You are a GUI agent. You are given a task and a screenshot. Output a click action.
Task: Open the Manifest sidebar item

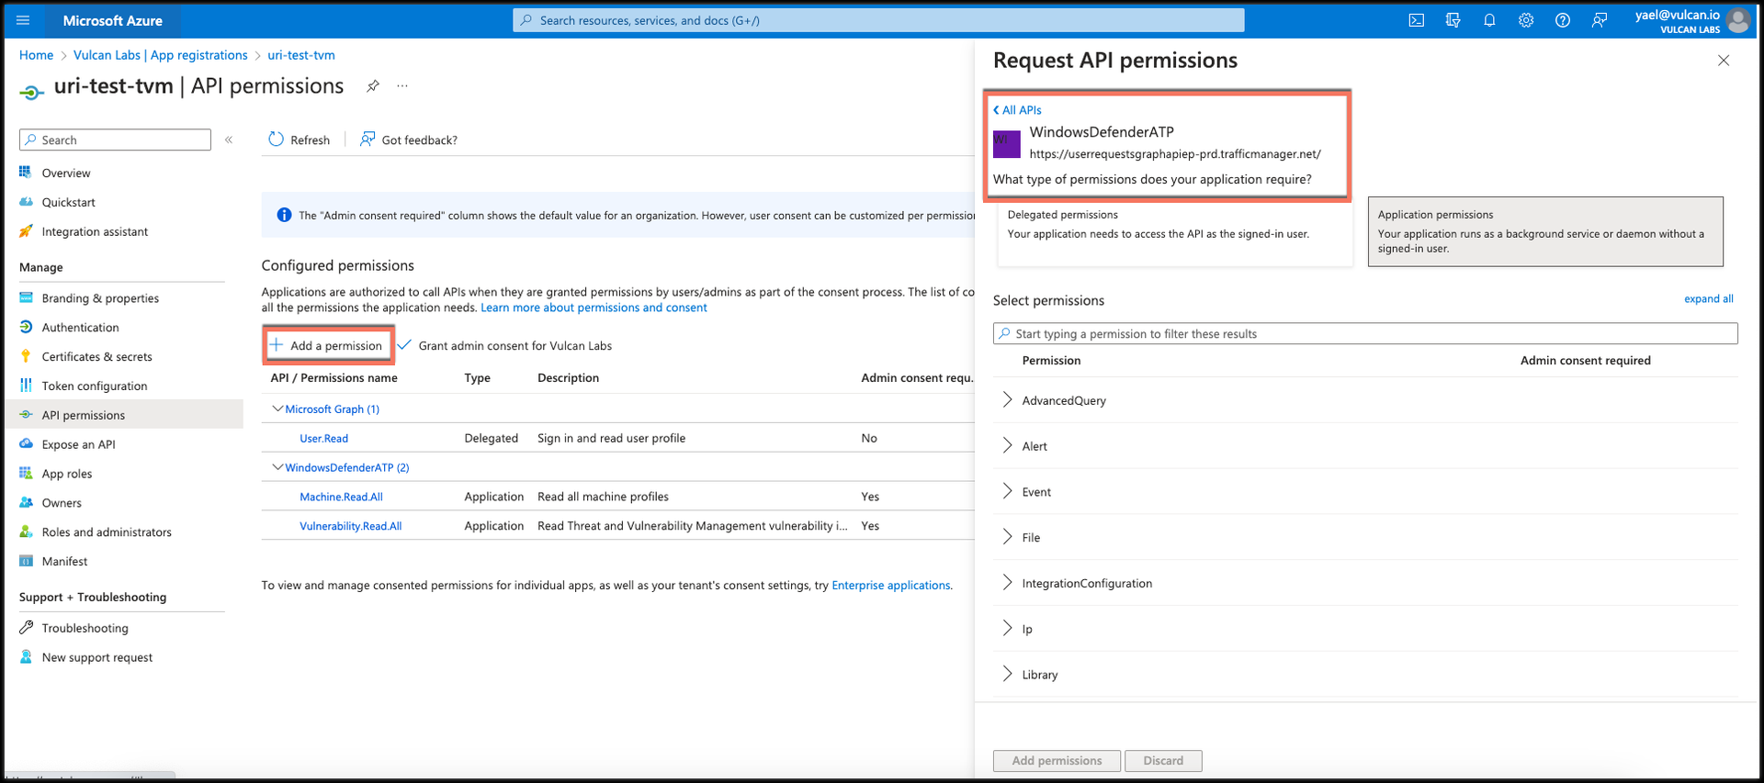pyautogui.click(x=64, y=562)
